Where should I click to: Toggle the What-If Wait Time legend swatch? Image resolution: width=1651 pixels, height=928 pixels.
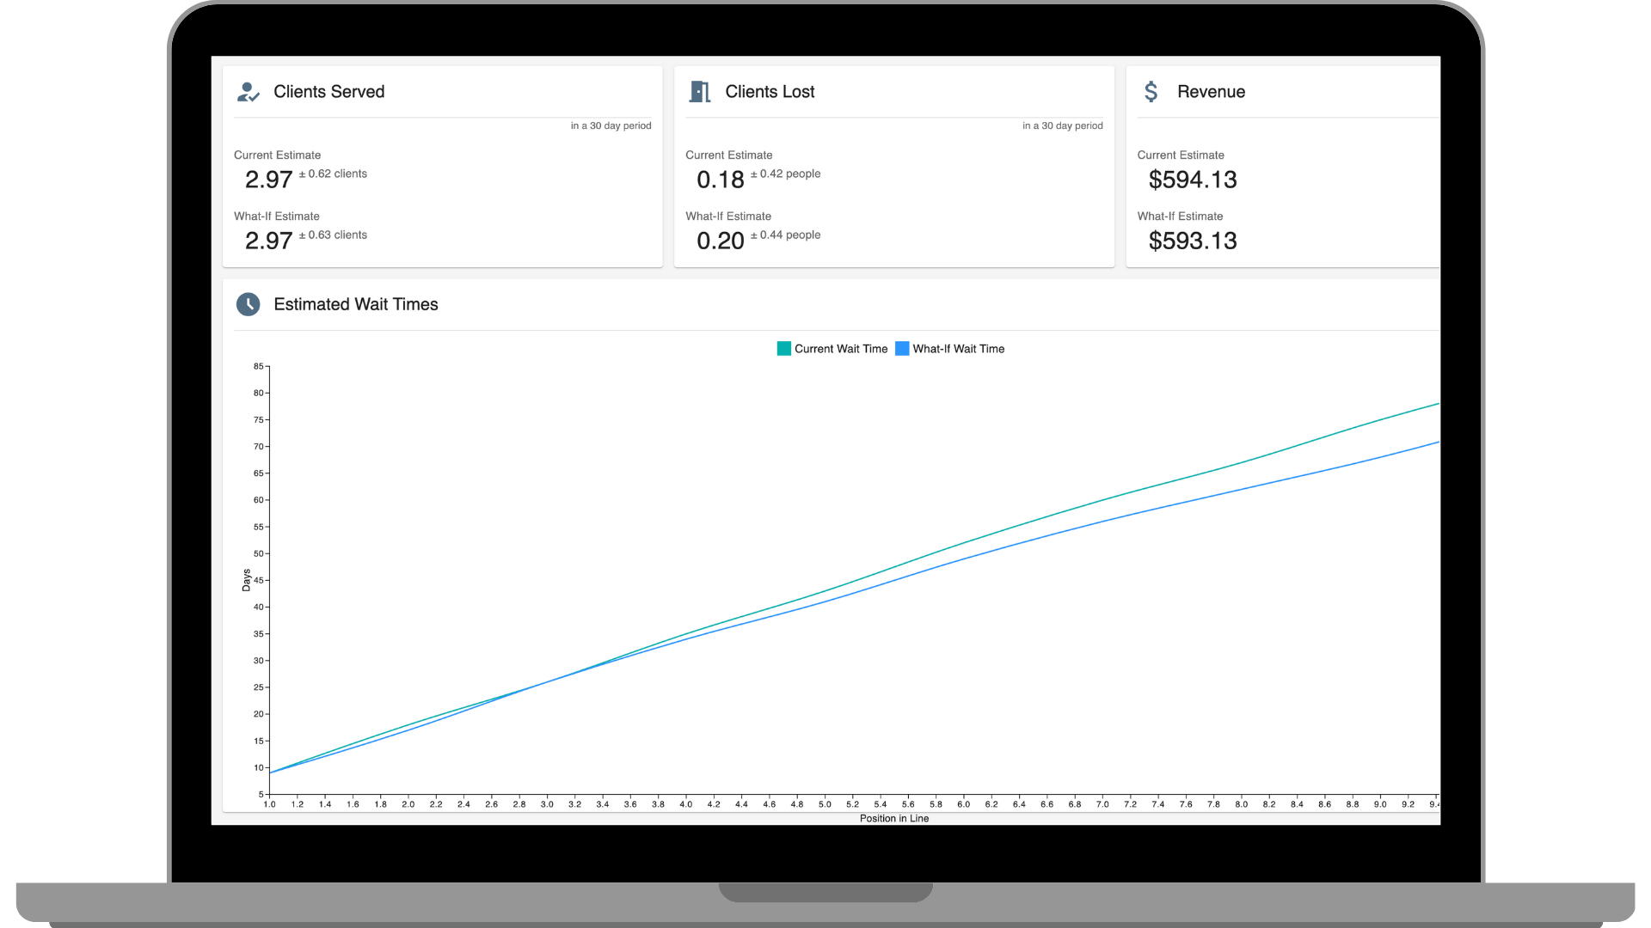(x=902, y=349)
